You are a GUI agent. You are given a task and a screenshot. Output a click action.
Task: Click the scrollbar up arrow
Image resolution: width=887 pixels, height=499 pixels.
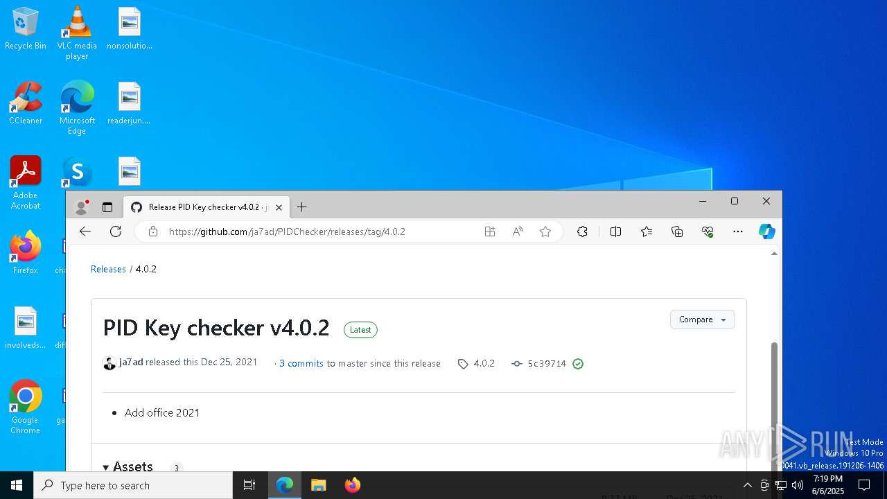pos(775,254)
